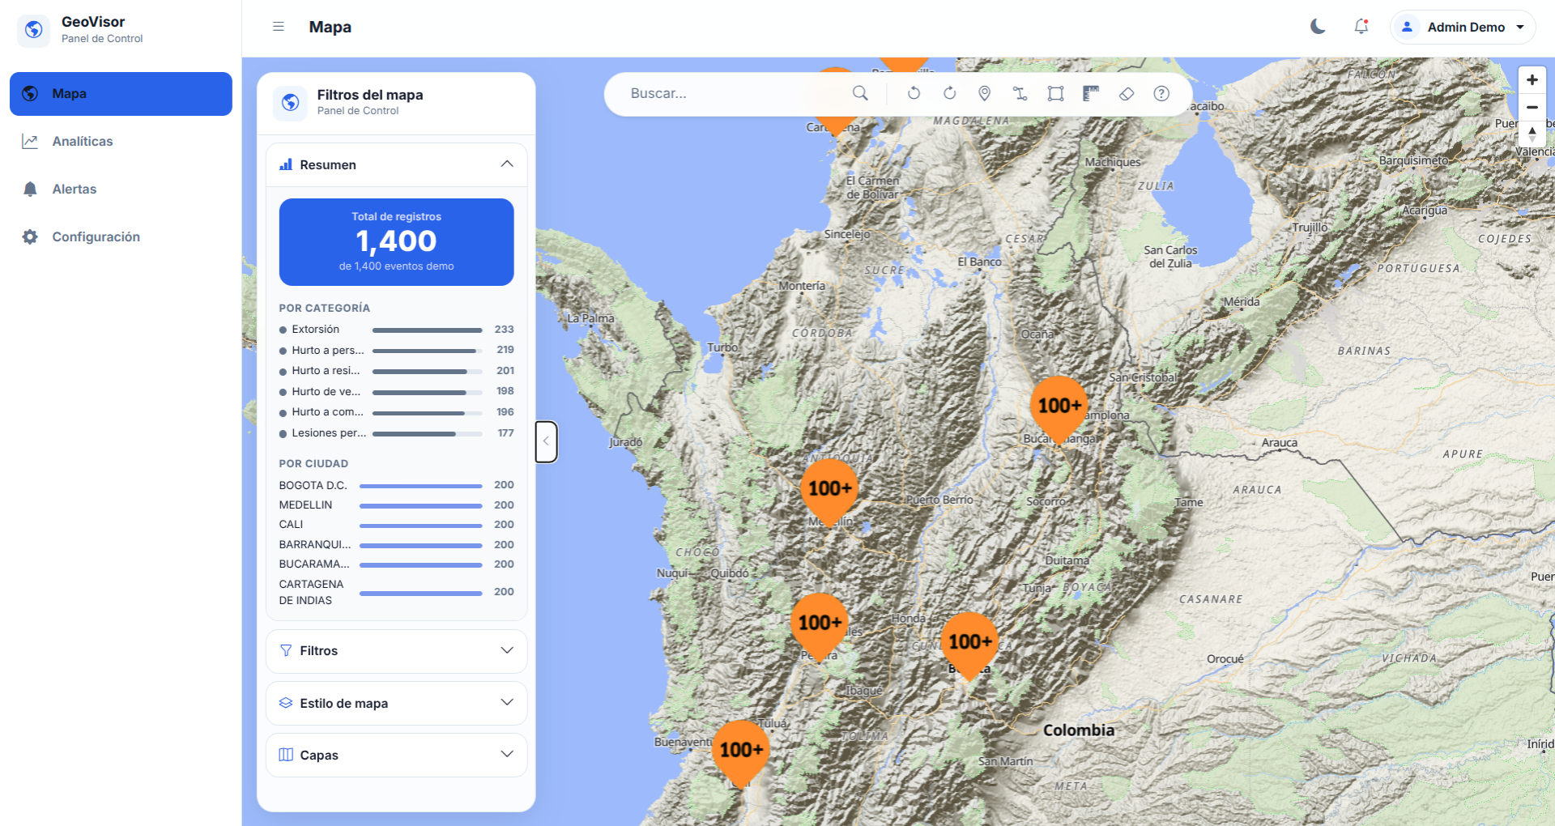Select the draw line path tool
This screenshot has height=826, width=1555.
[1020, 93]
